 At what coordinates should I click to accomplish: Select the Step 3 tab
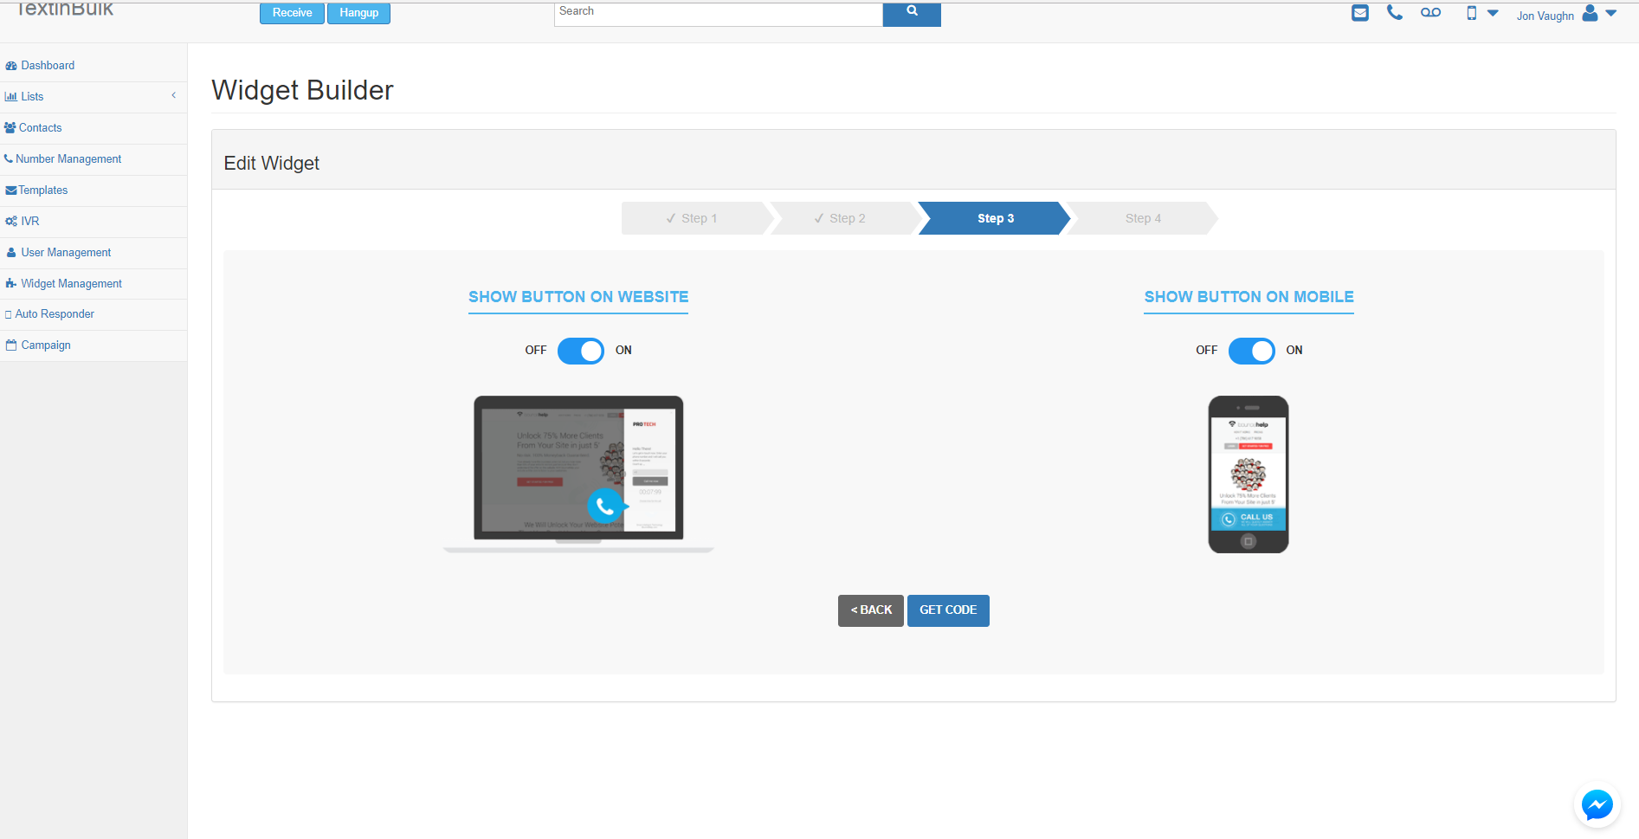tap(996, 218)
